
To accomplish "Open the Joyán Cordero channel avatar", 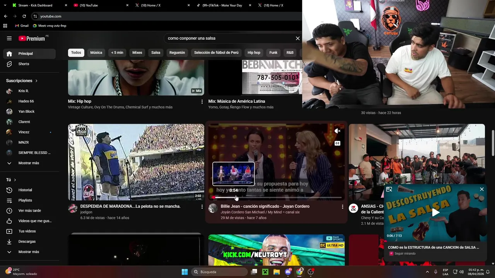I will tap(213, 209).
